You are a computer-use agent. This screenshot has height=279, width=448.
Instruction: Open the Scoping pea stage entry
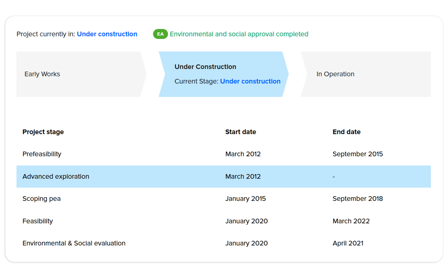[41, 198]
